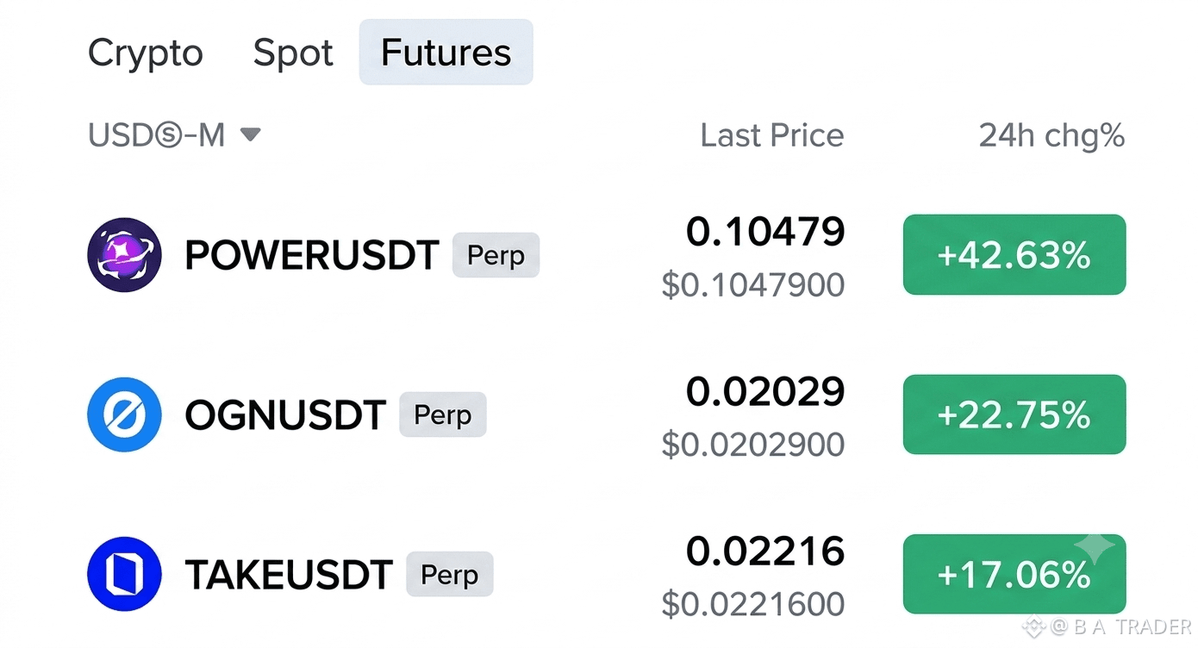Click the +22.75% green change badge
This screenshot has height=648, width=1198.
(x=1014, y=414)
